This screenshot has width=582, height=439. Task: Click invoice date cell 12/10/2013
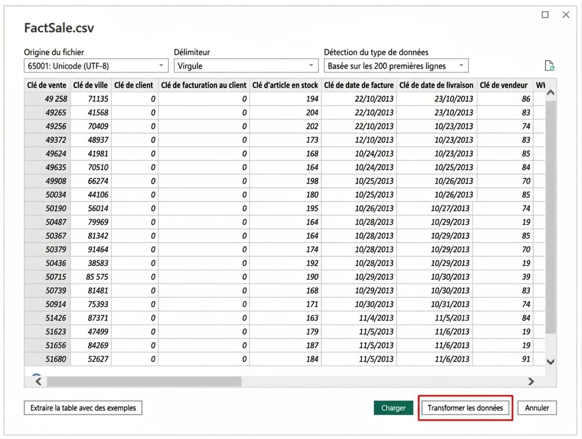359,140
